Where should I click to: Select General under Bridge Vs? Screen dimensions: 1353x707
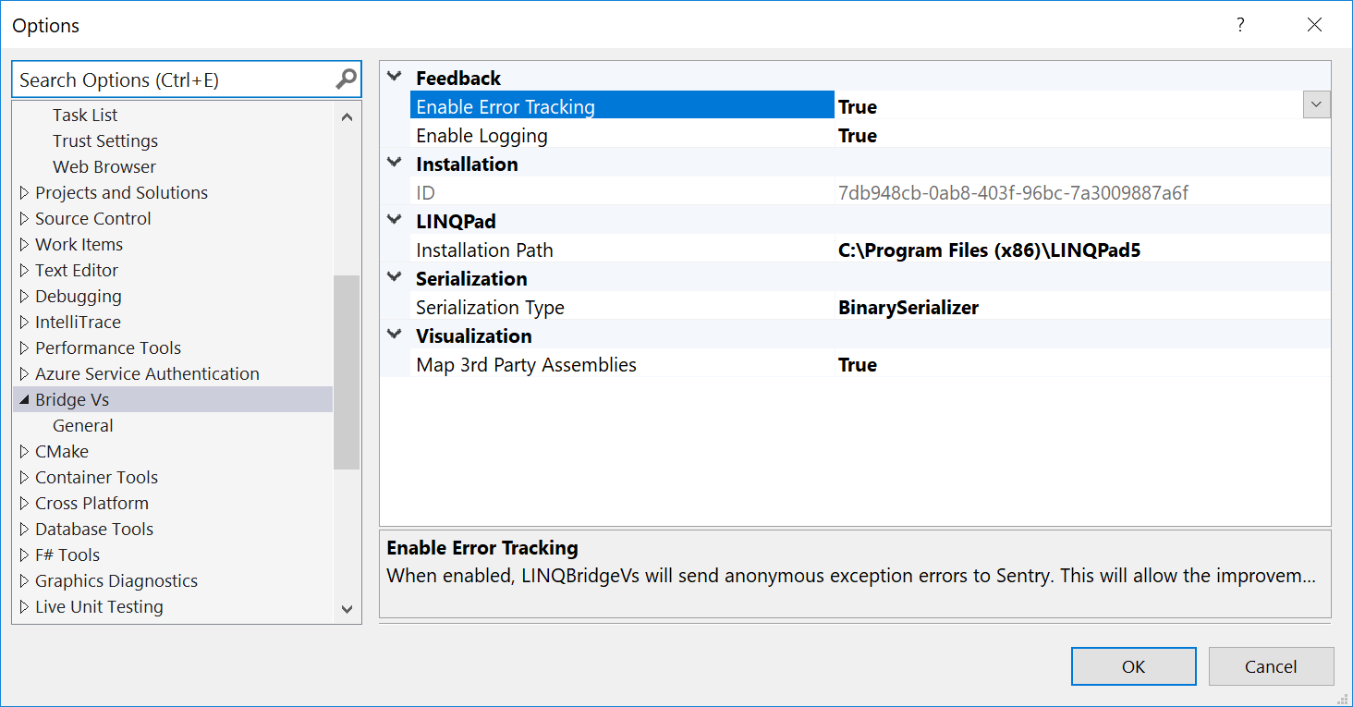coord(83,426)
